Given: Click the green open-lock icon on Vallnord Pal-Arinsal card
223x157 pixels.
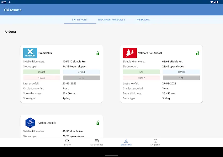Looking at the screenshot, I should pos(198,53).
